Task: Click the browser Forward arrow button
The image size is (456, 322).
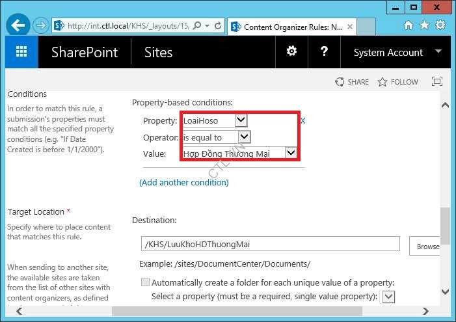Action: (x=41, y=26)
